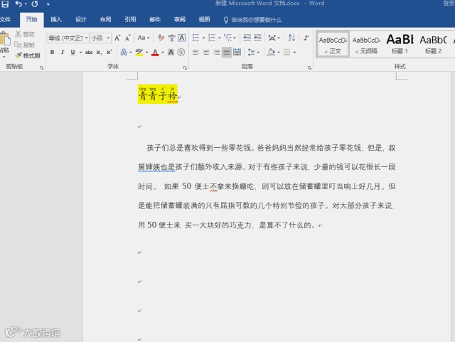Apply bulleted list
Image resolution: width=455 pixels, height=342 pixels.
pos(196,38)
